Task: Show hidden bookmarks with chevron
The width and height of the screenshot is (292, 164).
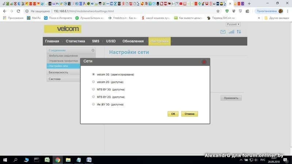Action: (x=259, y=18)
